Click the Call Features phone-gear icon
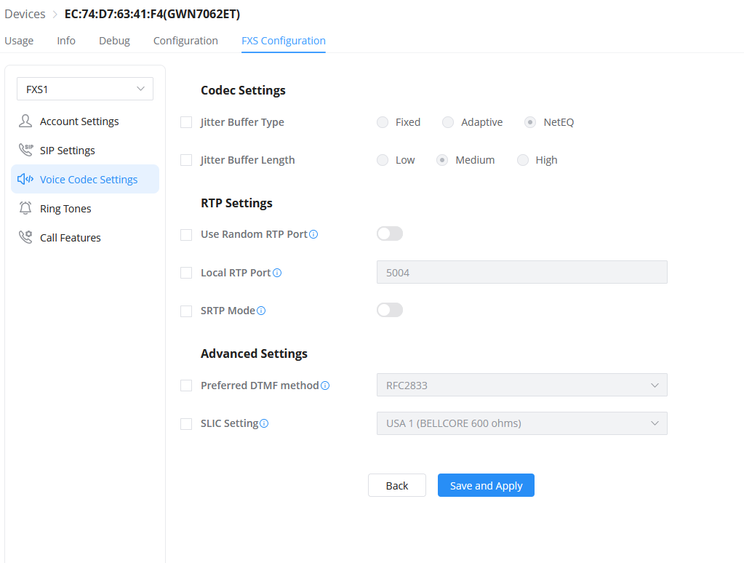Viewport: 744px width, 563px height. (25, 237)
